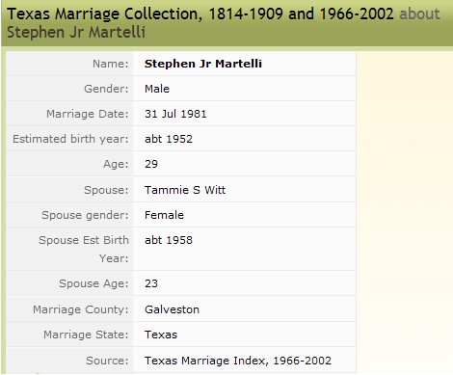This screenshot has width=453, height=375.
Task: Select marriage county Galveston
Action: 172,309
